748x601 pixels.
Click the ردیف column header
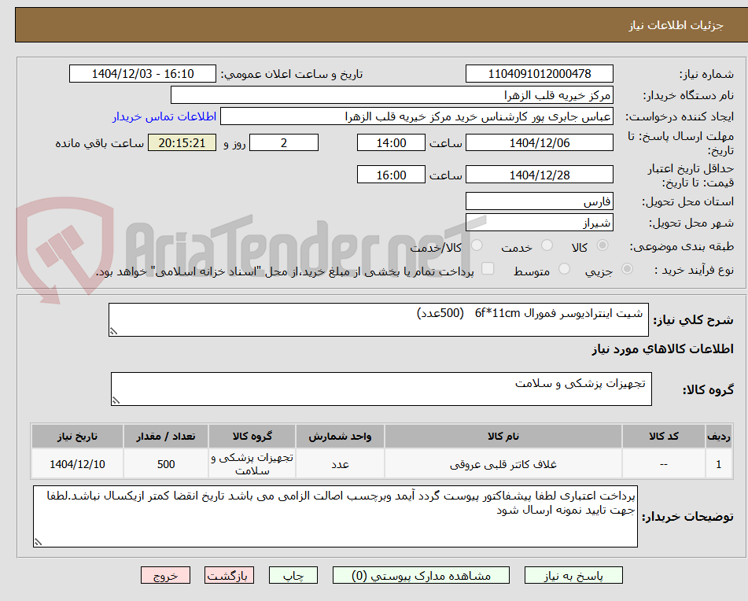click(718, 437)
